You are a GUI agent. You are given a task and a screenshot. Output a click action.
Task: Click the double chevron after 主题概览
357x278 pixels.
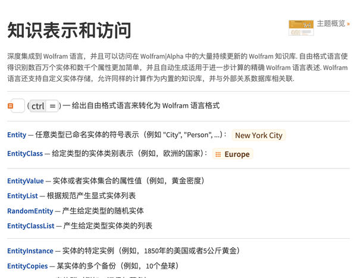tap(348, 24)
